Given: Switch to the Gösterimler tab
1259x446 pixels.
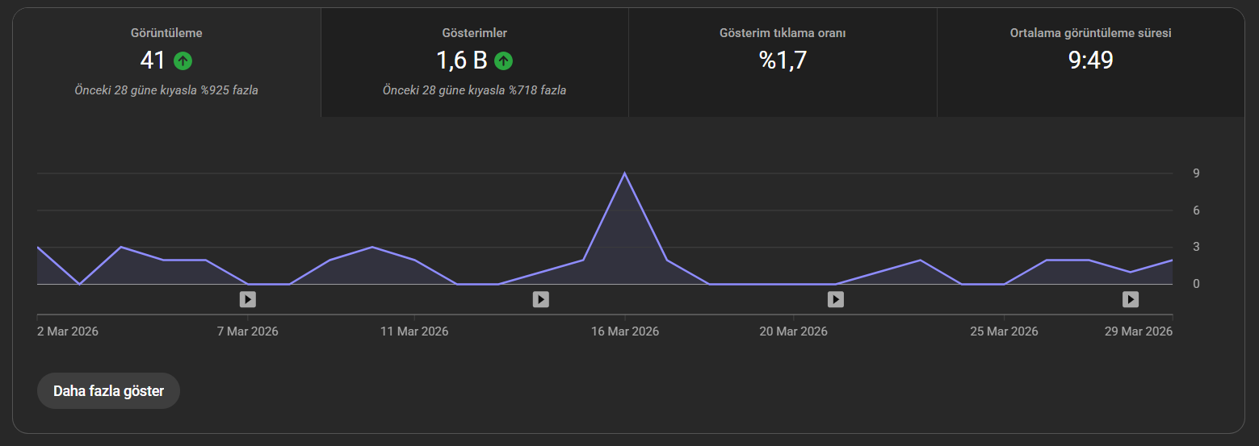Looking at the screenshot, I should [x=475, y=63].
